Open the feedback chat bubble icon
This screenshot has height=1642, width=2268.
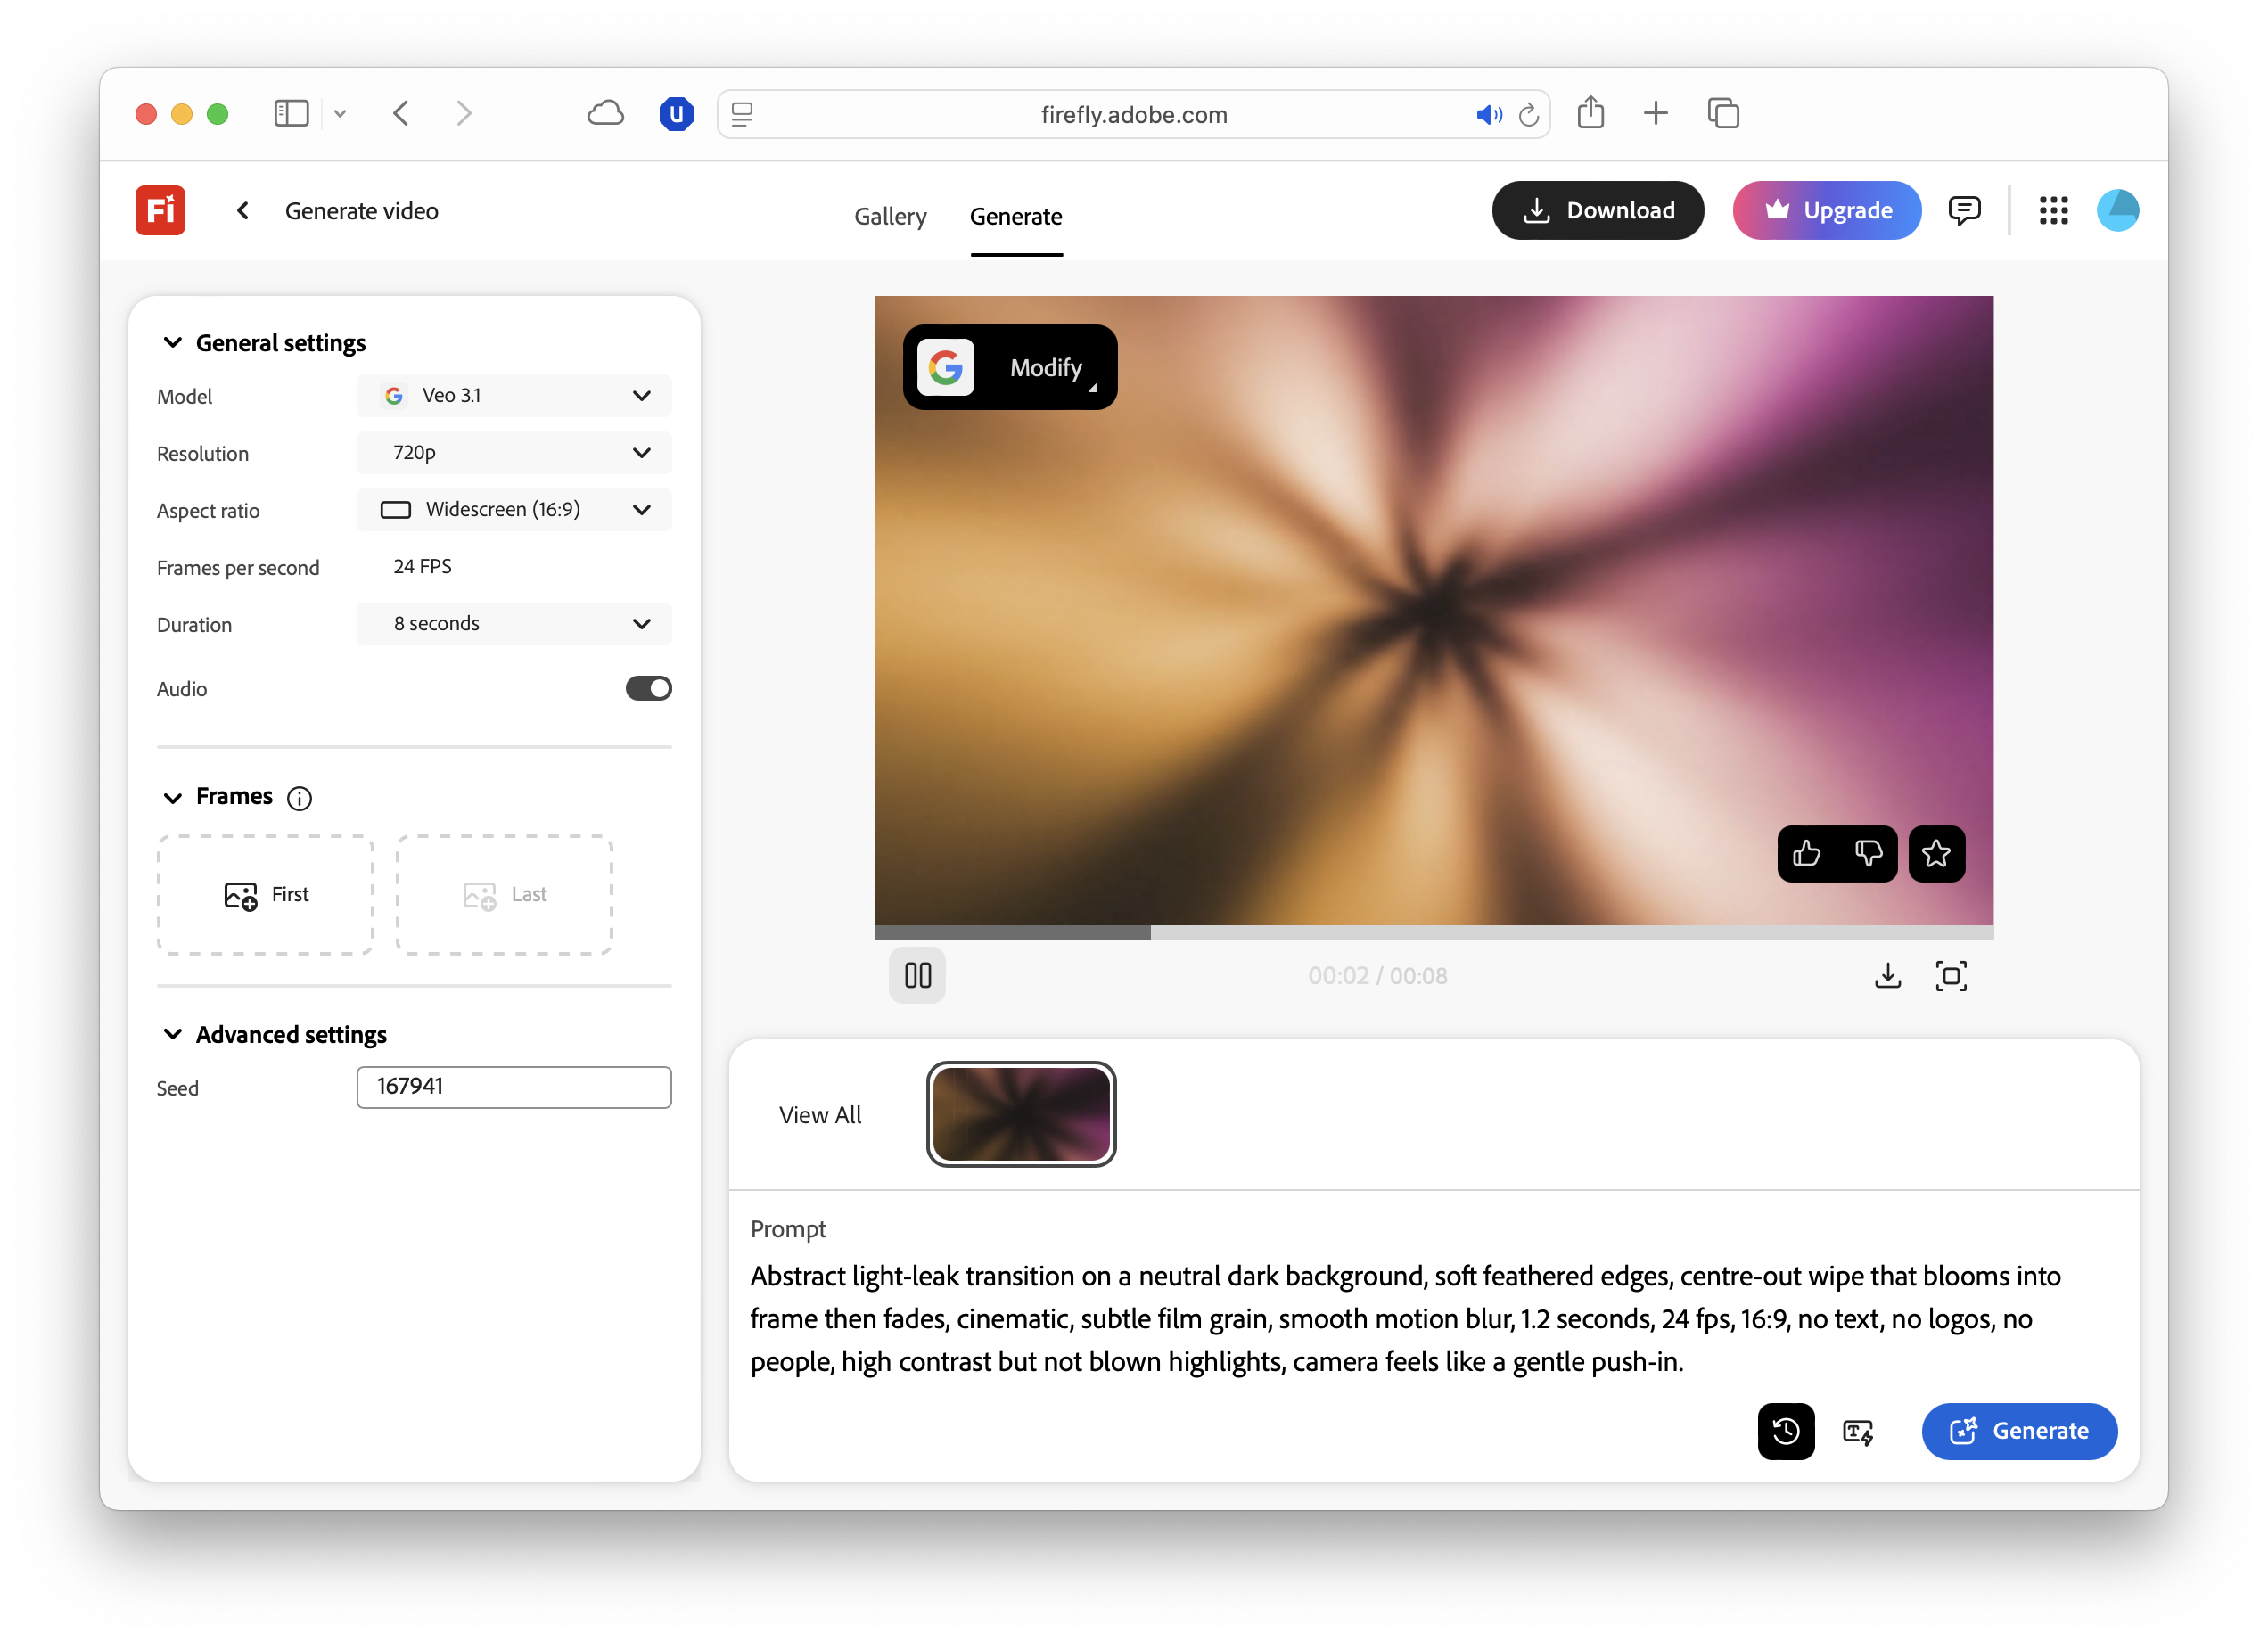pyautogui.click(x=1964, y=210)
